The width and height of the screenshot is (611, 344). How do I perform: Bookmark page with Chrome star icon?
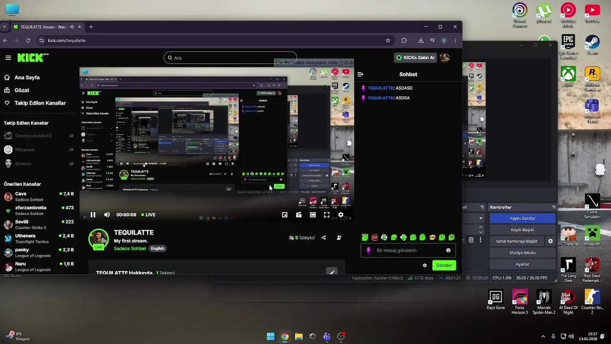(x=388, y=41)
